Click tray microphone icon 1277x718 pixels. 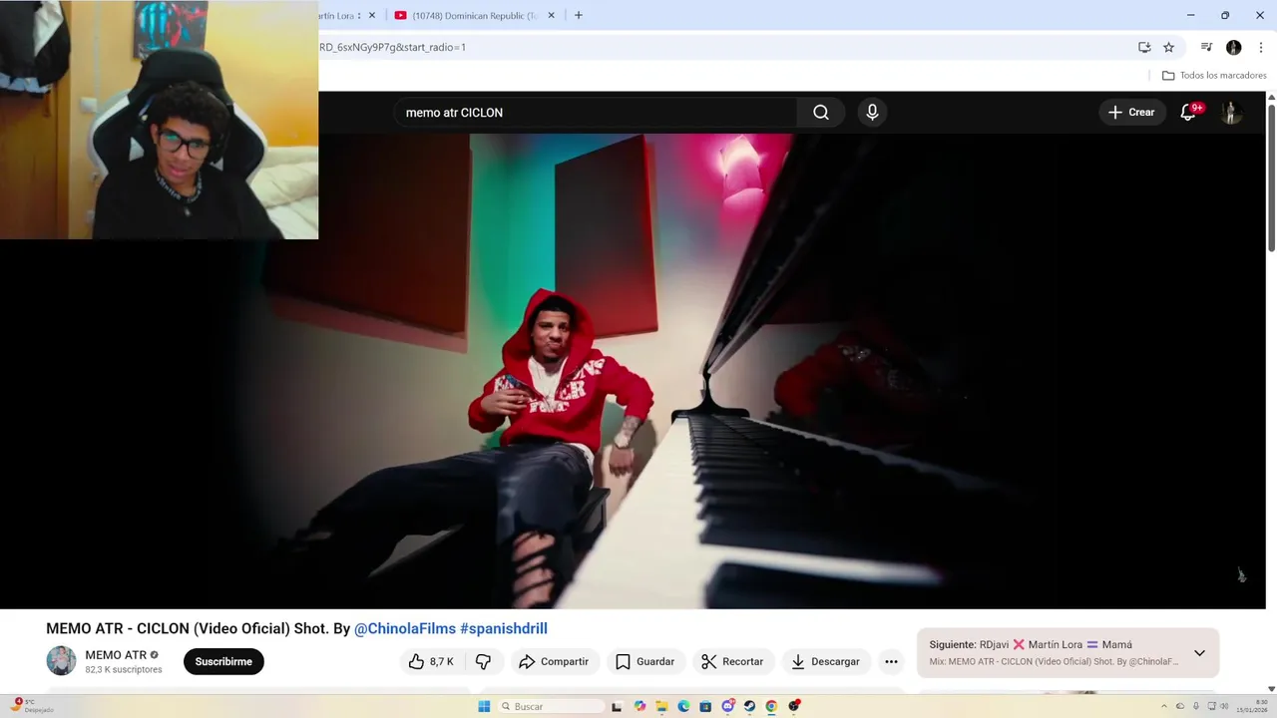[x=1196, y=706]
